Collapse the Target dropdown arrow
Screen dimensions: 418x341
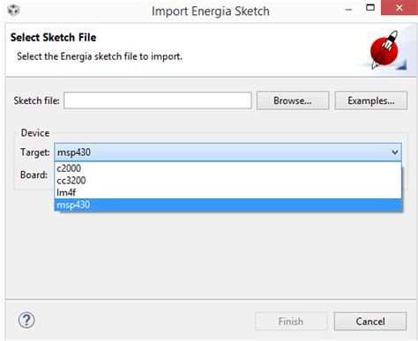click(x=395, y=152)
